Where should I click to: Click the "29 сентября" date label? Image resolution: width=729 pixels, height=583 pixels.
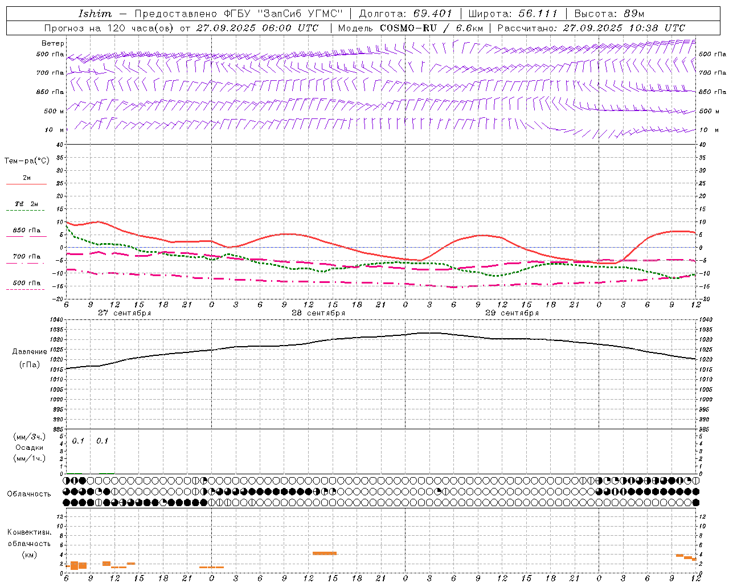pyautogui.click(x=512, y=313)
